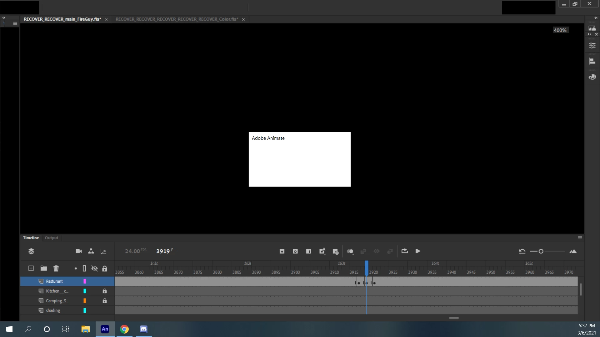Image resolution: width=600 pixels, height=337 pixels.
Task: Click the add camera icon
Action: (78, 251)
